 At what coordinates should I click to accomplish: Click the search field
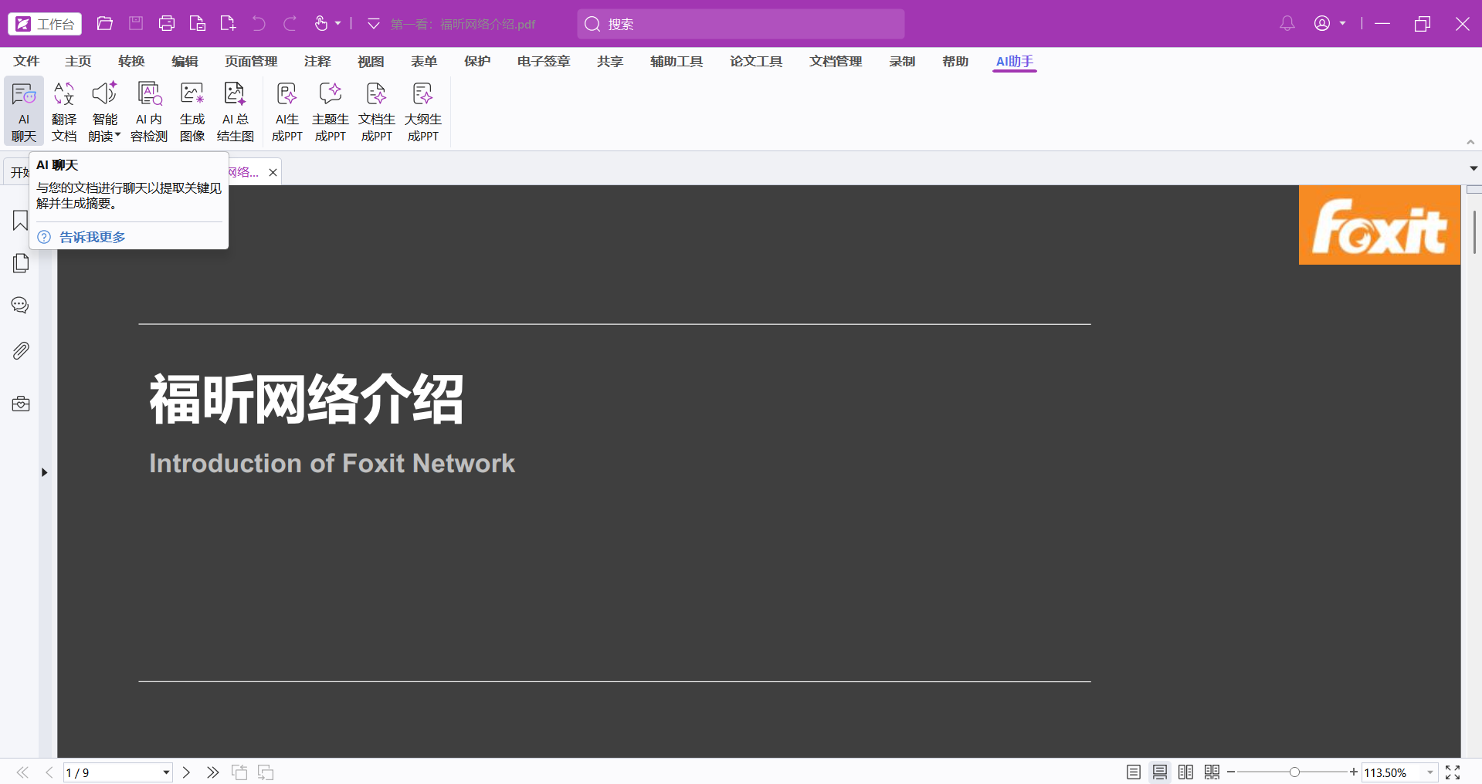(x=741, y=24)
